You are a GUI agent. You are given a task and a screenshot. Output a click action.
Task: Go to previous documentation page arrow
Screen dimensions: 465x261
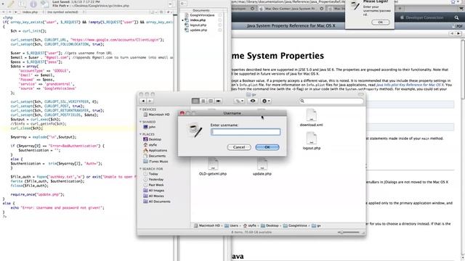(x=452, y=33)
